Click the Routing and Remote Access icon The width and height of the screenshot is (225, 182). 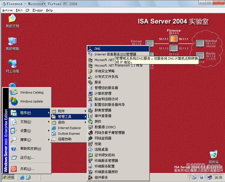coord(90,99)
